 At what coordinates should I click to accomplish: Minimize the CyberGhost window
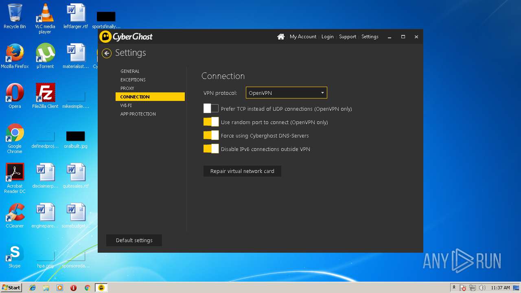tap(390, 37)
